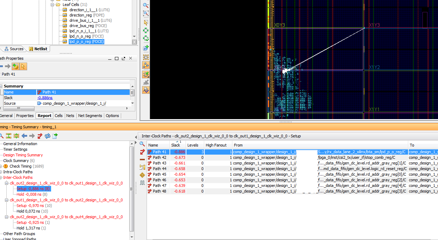The width and height of the screenshot is (438, 240).
Task: Click the waveform icon beside path table
Action: (142, 183)
